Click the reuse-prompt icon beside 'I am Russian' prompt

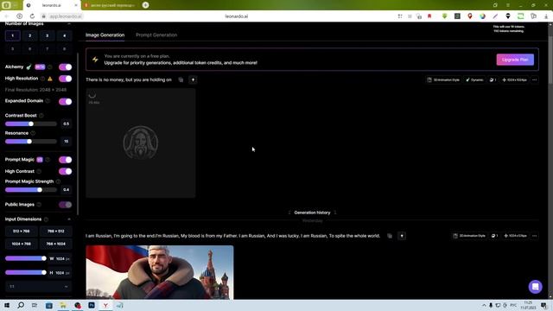point(402,236)
